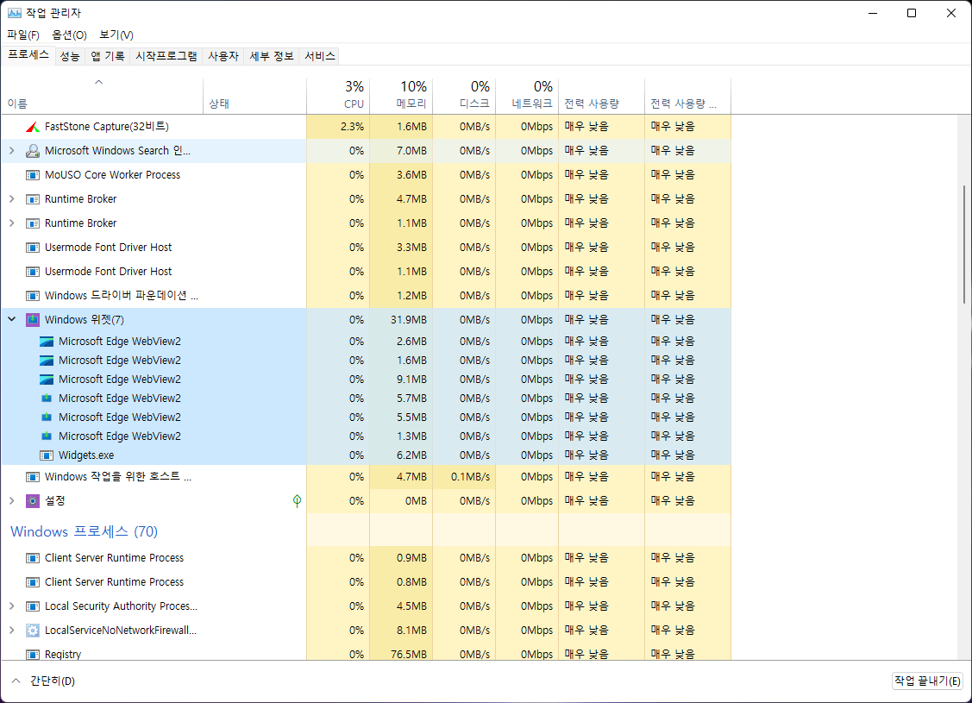Sort by the 이름 column header
Screen dimensions: 972x703
(x=103, y=96)
